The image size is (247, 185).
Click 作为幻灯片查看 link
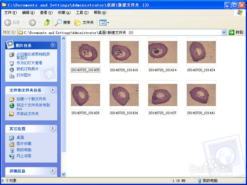(29, 63)
